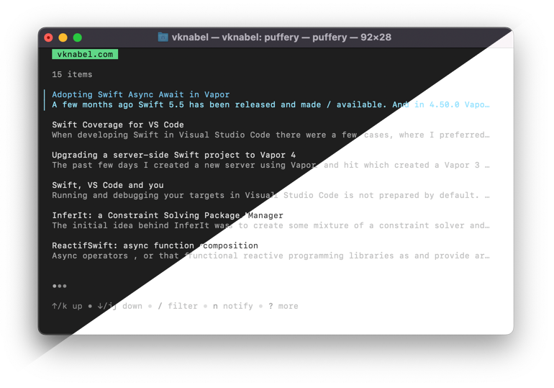The width and height of the screenshot is (554, 388).
Task: Select Upgrading a server-side Swift project to Vapor 4
Action: coord(173,155)
